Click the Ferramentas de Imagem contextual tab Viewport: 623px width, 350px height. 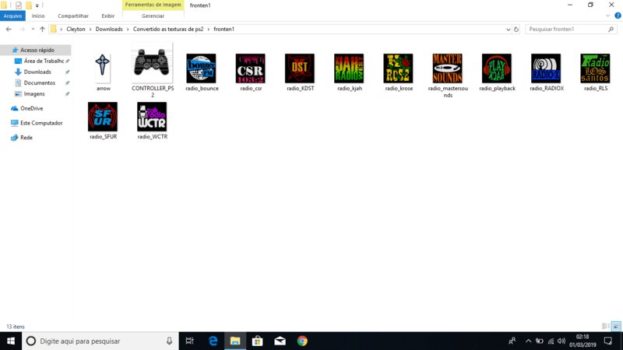[153, 5]
